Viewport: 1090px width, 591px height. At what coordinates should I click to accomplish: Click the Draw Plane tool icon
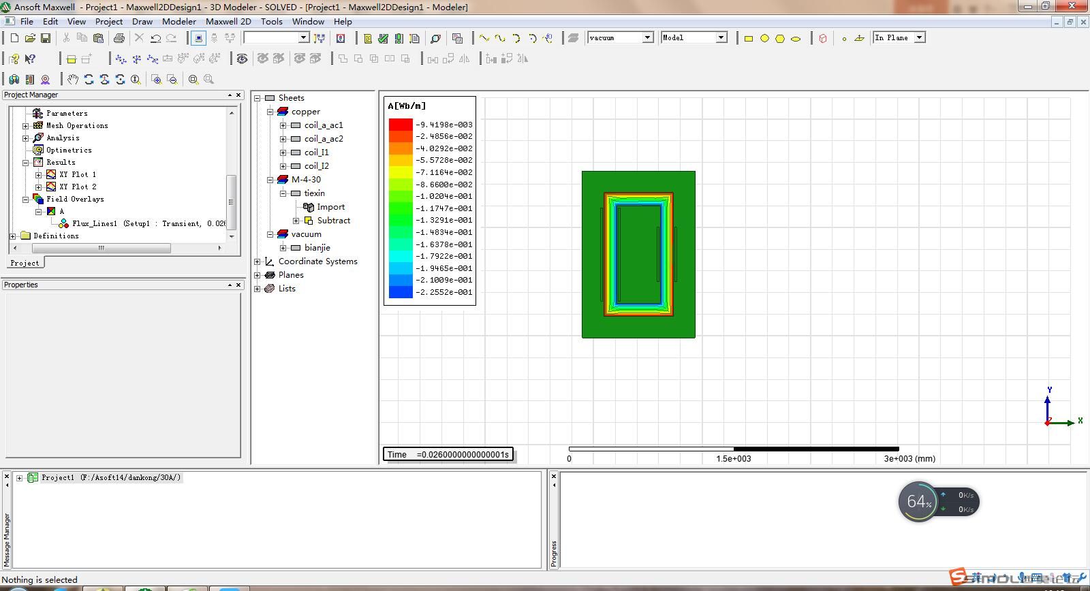coord(859,39)
